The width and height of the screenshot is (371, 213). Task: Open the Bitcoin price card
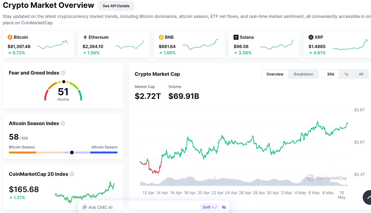38,45
